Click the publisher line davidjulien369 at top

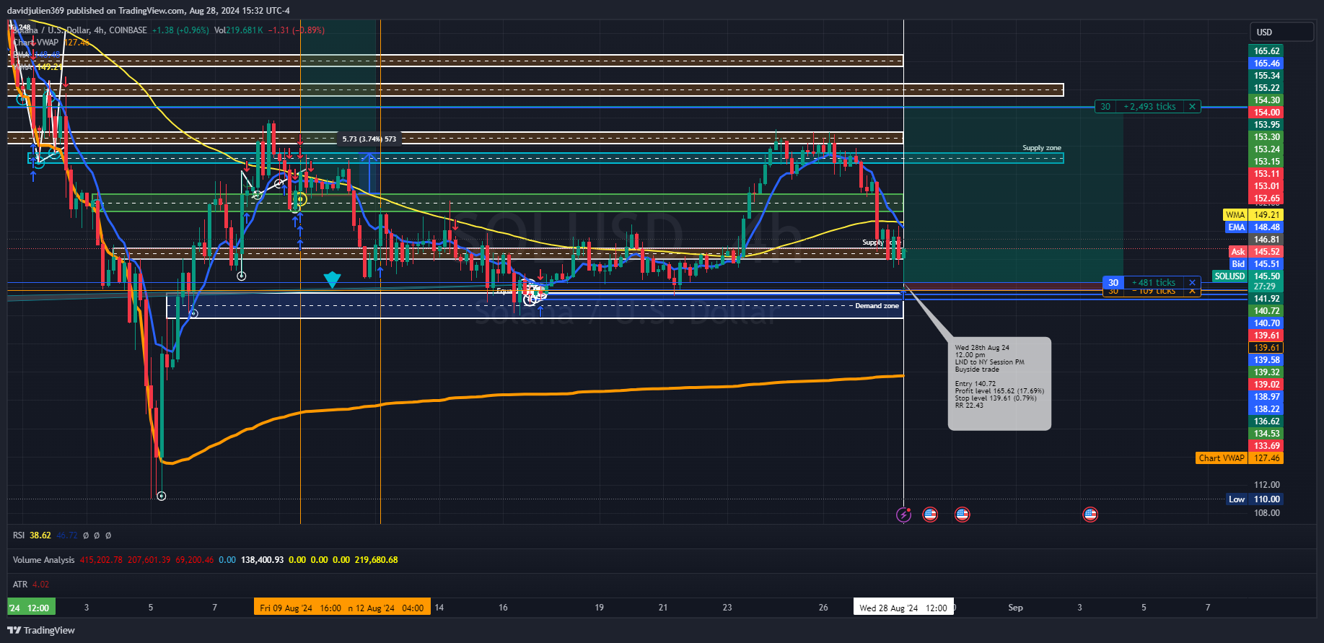click(x=149, y=11)
